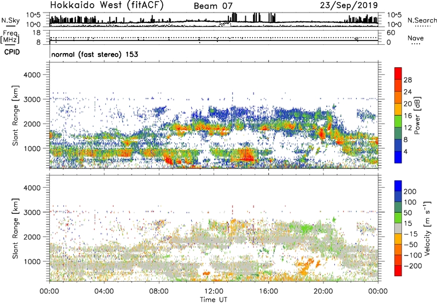Image resolution: width=437 pixels, height=303 pixels.
Task: Click the '20' Power scale value
Action: point(408,104)
